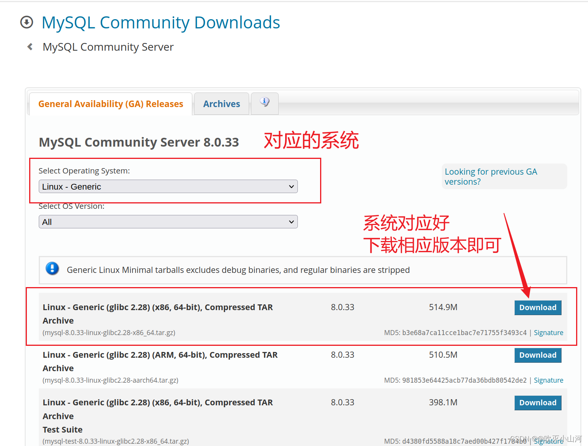This screenshot has width=588, height=446.
Task: Switch to the Archives tab
Action: click(221, 104)
